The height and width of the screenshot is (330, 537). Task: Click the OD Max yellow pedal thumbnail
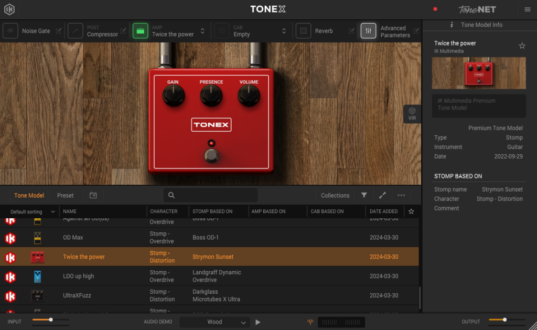click(x=37, y=238)
